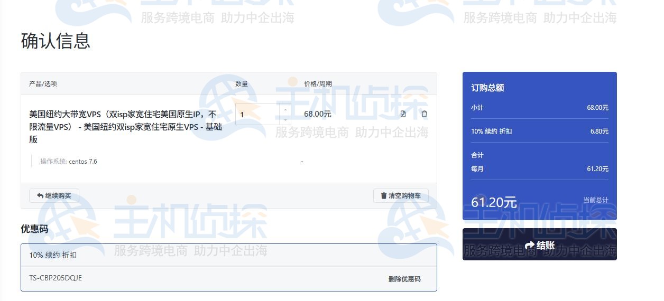Click the discount amount 6.80元
Viewport: 664px width, 301px height.
600,131
